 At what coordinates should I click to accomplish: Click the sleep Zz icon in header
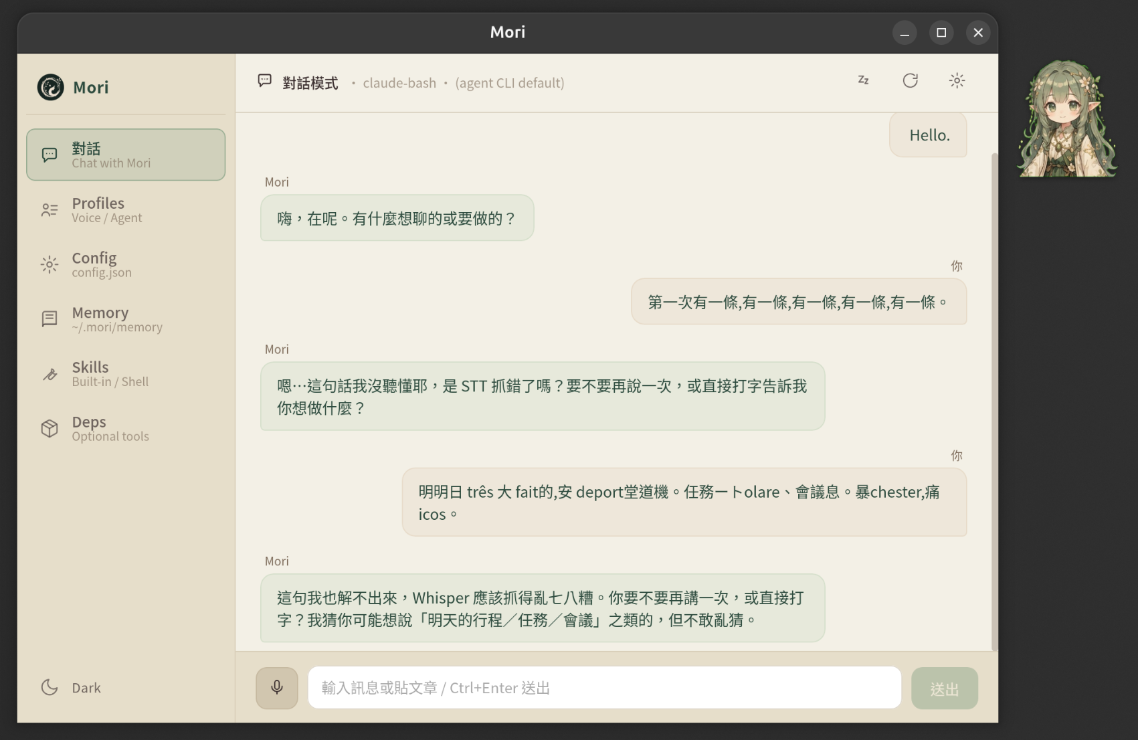tap(863, 80)
